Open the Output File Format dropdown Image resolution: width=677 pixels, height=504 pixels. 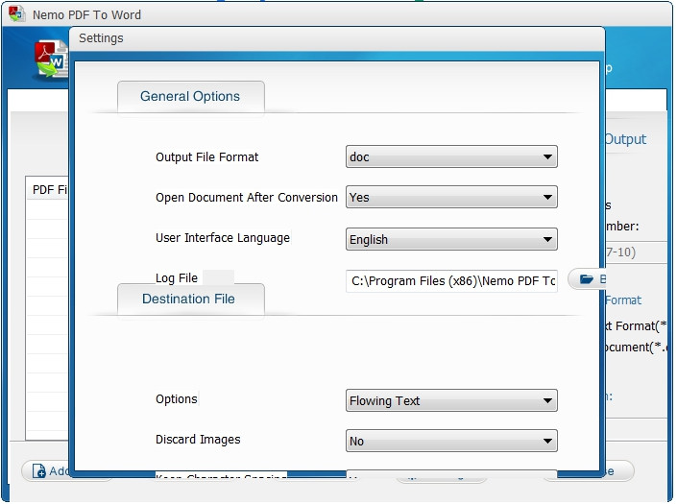coord(451,156)
